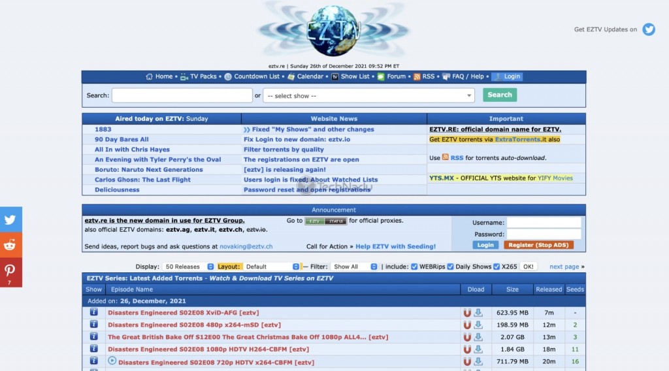Open YTS.MX official website link

click(x=441, y=178)
